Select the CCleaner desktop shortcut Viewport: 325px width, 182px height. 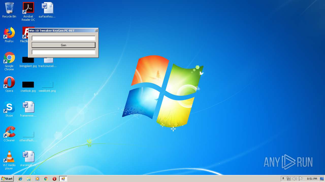click(x=9, y=134)
